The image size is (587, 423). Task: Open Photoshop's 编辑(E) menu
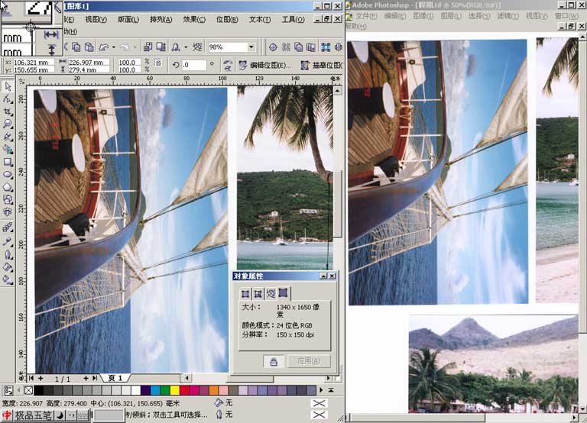click(395, 16)
